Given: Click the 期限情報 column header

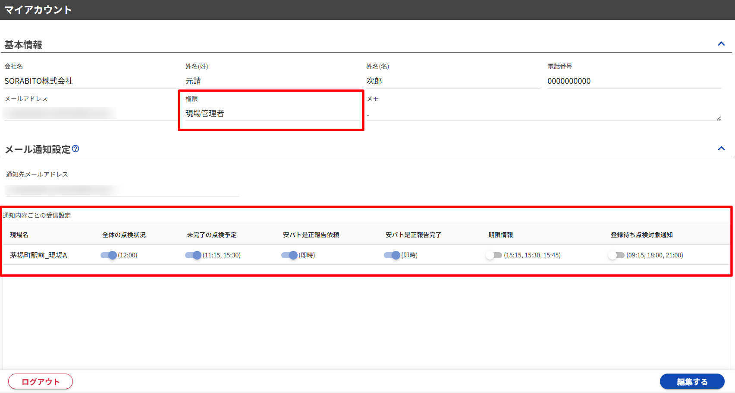Looking at the screenshot, I should point(501,235).
